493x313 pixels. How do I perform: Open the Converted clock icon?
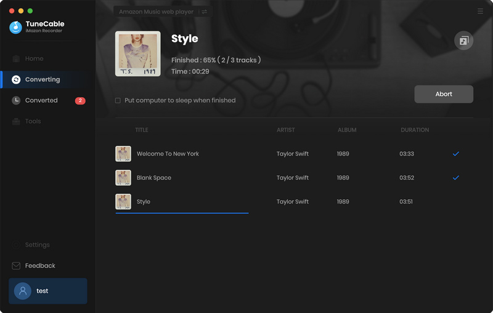pos(16,100)
